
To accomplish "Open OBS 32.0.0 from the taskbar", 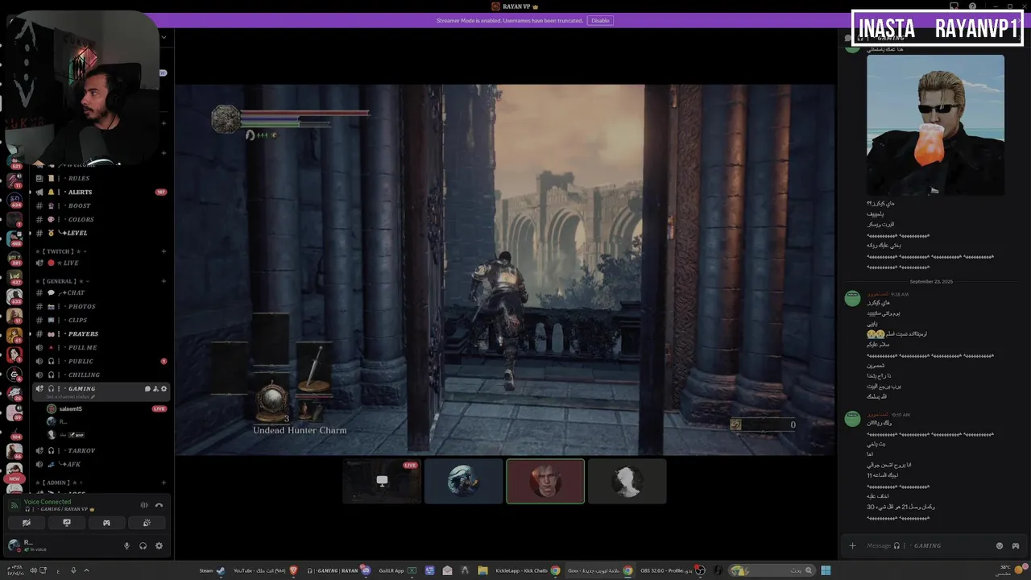I will click(673, 570).
